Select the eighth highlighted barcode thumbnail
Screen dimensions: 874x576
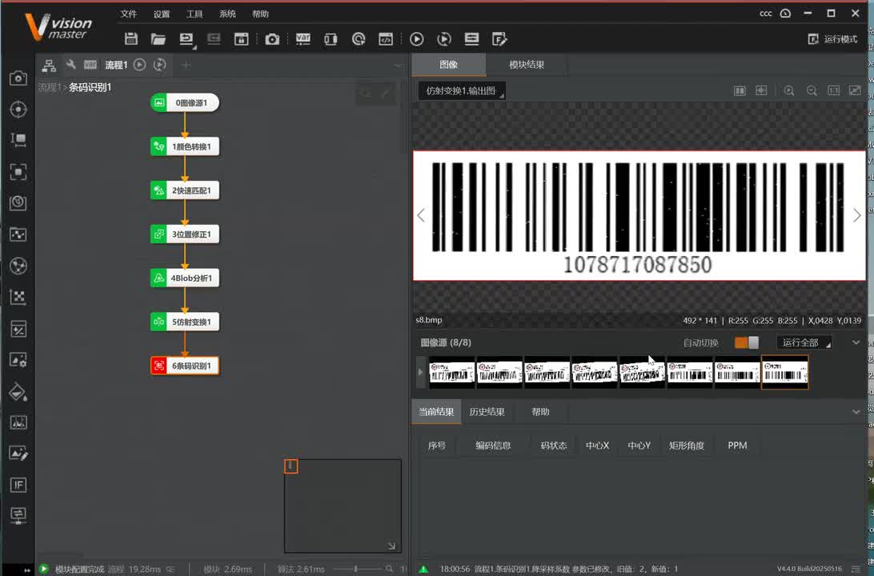785,373
